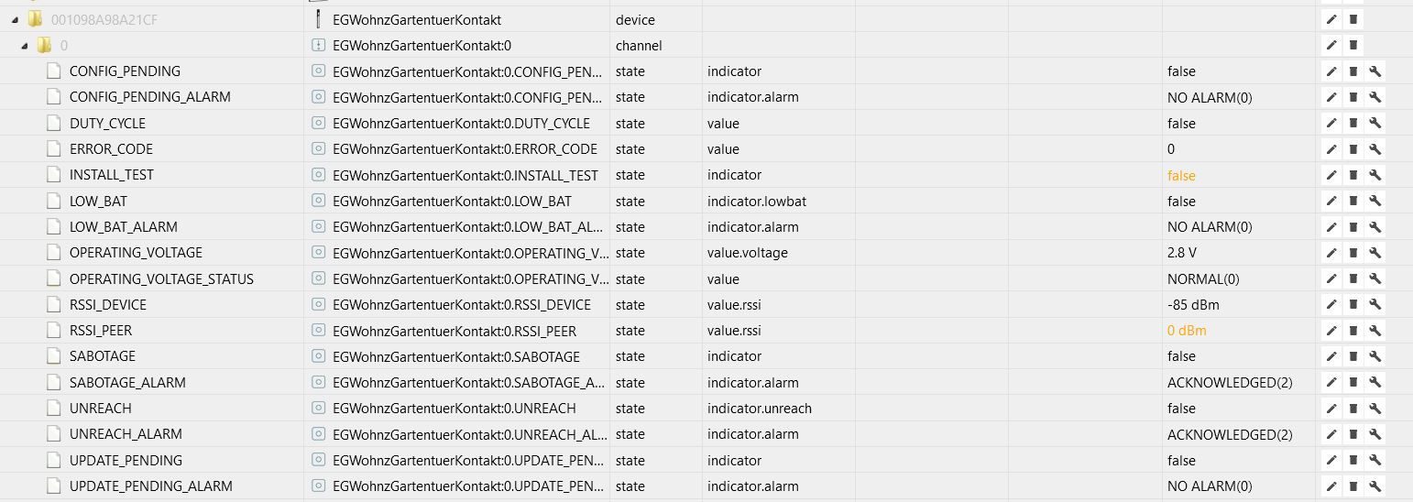Open wrench settings for UNREACH row
Image resolution: width=1413 pixels, height=502 pixels.
point(1375,409)
